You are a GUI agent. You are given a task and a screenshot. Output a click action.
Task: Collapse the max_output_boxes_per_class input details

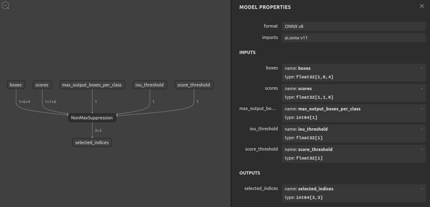pos(422,109)
